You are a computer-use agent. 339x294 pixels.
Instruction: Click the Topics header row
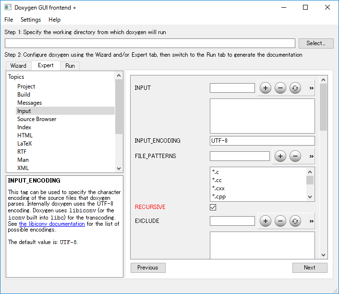61,77
